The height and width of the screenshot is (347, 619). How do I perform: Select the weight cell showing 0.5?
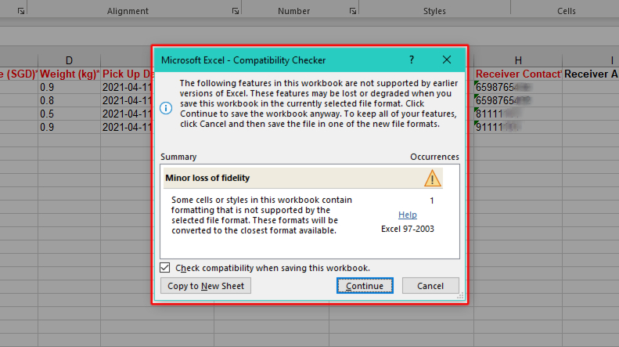pos(69,114)
